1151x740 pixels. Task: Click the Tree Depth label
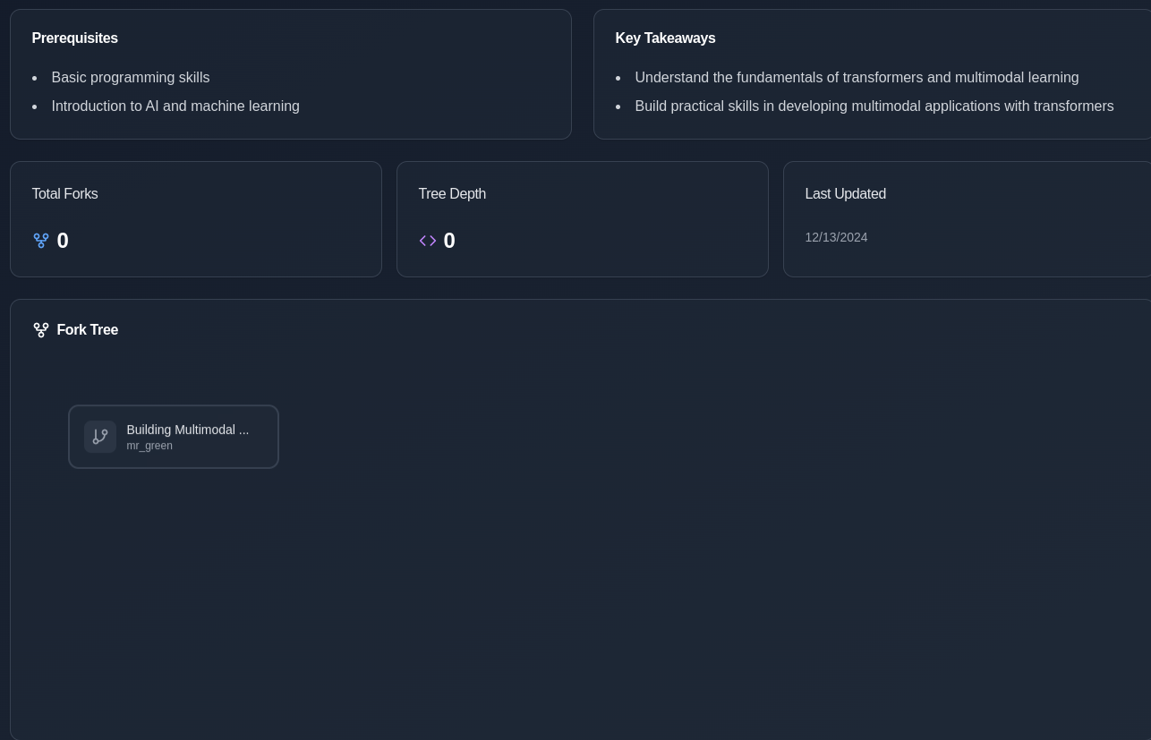[x=452, y=194]
